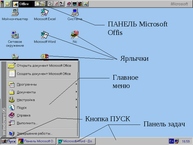Select the Microsoft Word desktop shortcut
Image resolution: width=193 pixels, height=145 pixels.
[x=45, y=37]
